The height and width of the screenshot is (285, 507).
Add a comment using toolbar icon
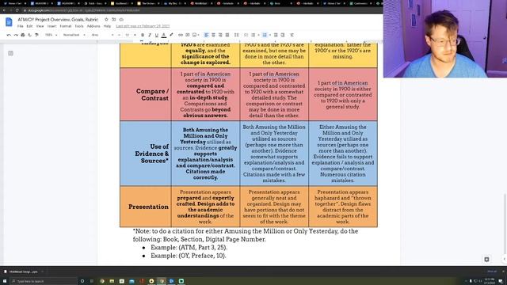click(x=188, y=35)
